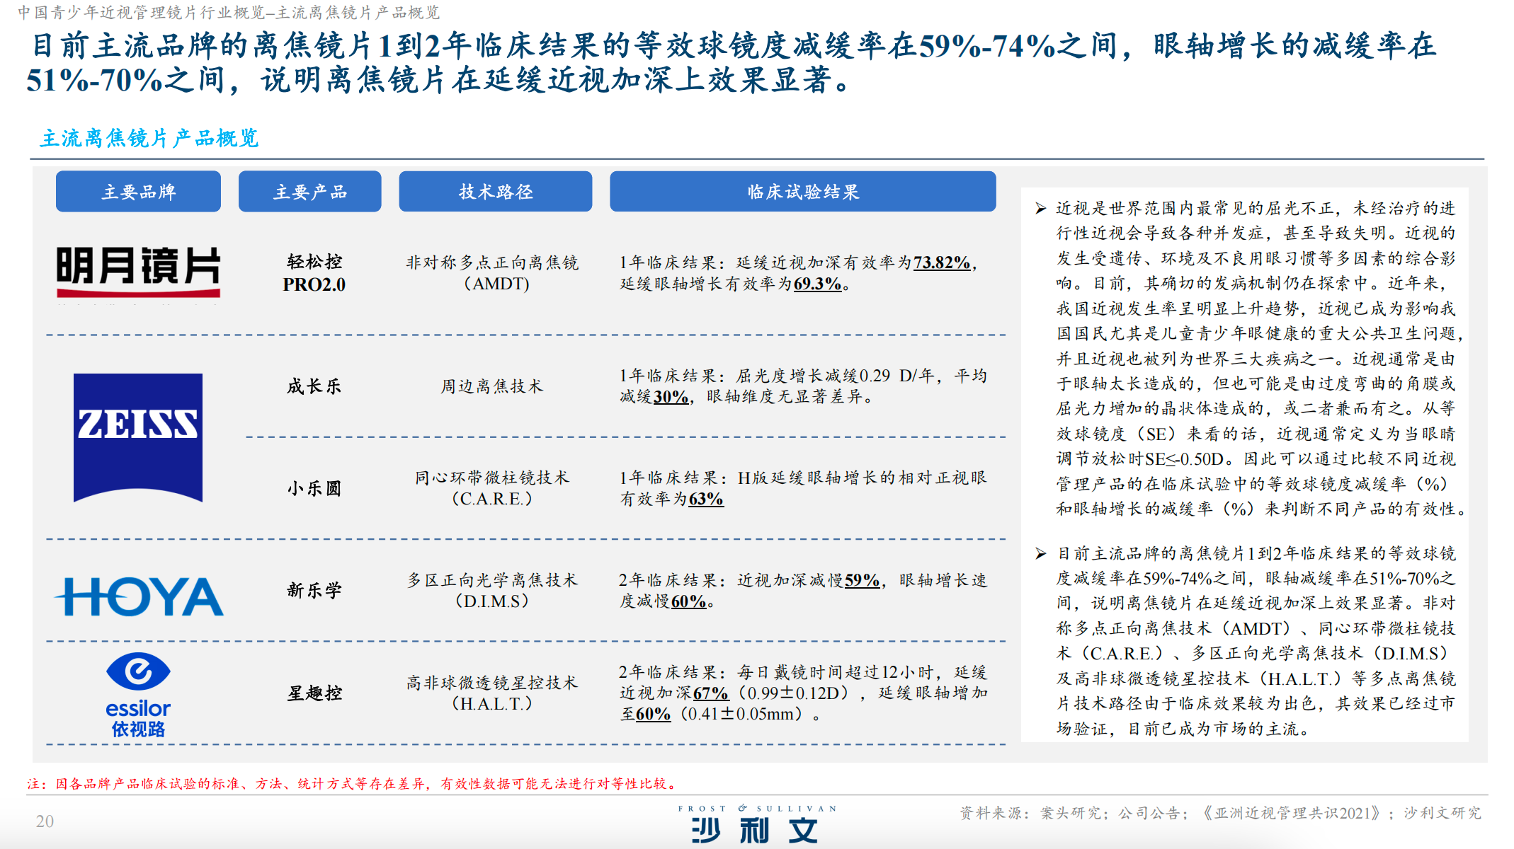Click the underlined 73.82% figure
Screen dimensions: 1514x849
941,262
